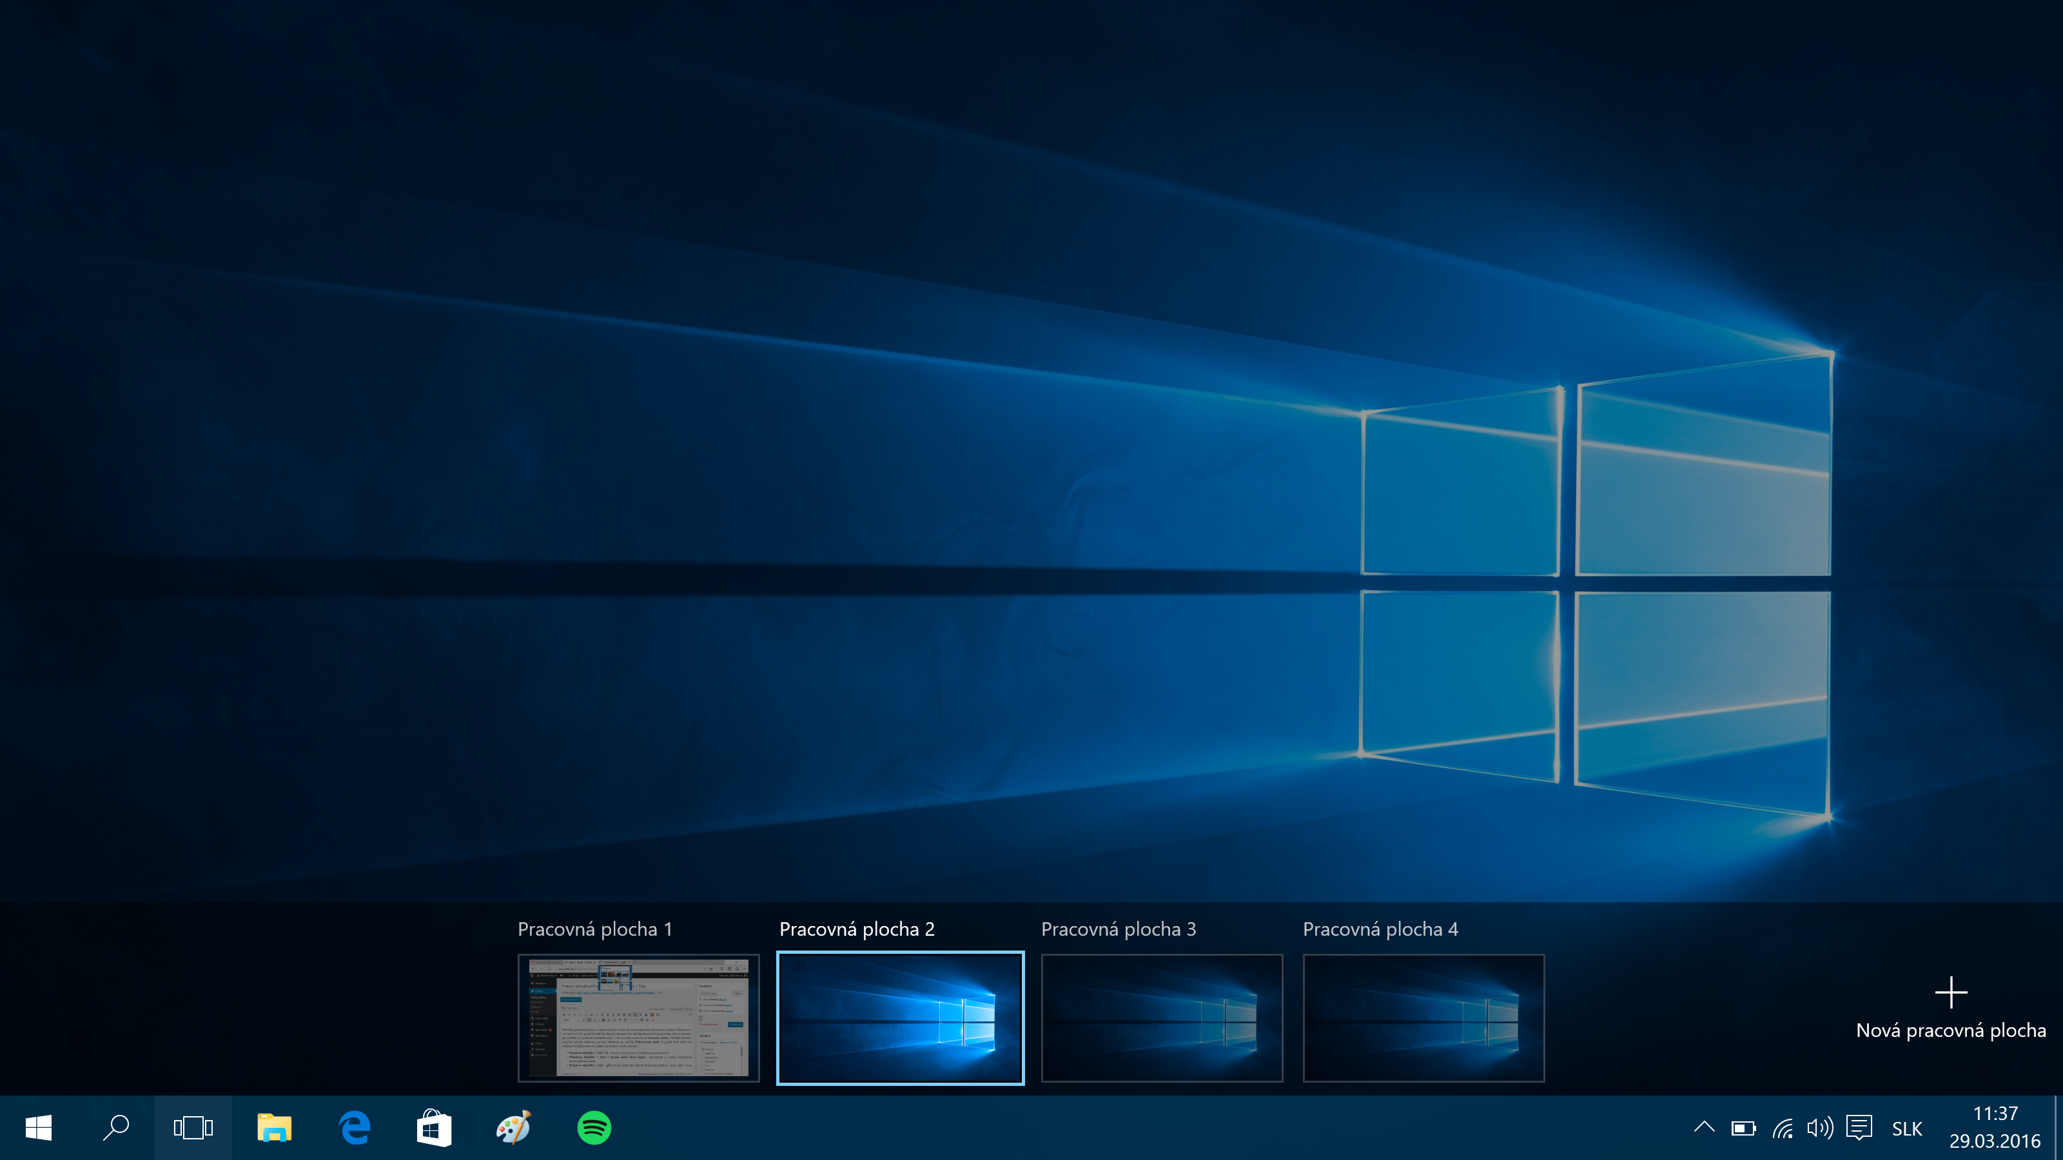The width and height of the screenshot is (2063, 1160).
Task: Click the Nová pracovná plocha label
Action: (1951, 1030)
